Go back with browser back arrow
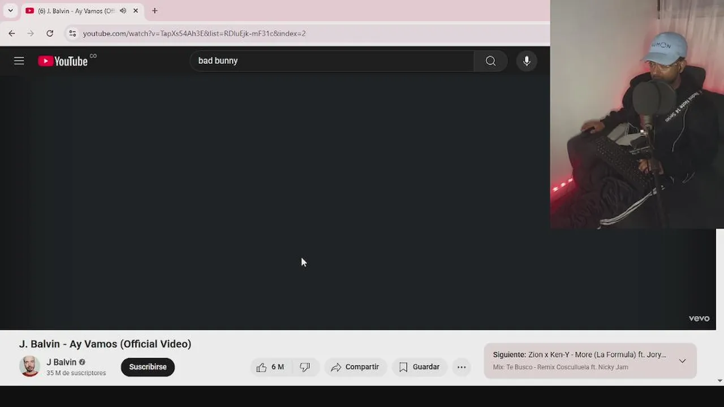Viewport: 724px width, 407px height. pos(12,33)
